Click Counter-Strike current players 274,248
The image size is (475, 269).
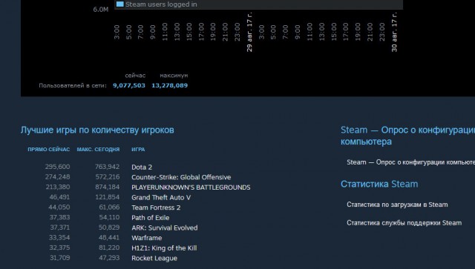coord(58,176)
